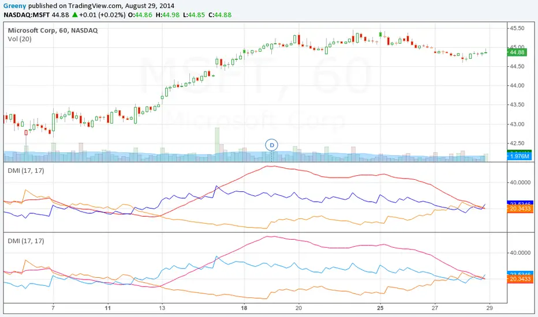Click the green up-triangle change indicator
This screenshot has width=538, height=317.
(75, 15)
